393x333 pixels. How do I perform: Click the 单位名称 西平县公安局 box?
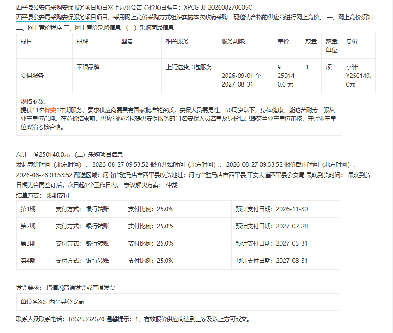click(178, 302)
